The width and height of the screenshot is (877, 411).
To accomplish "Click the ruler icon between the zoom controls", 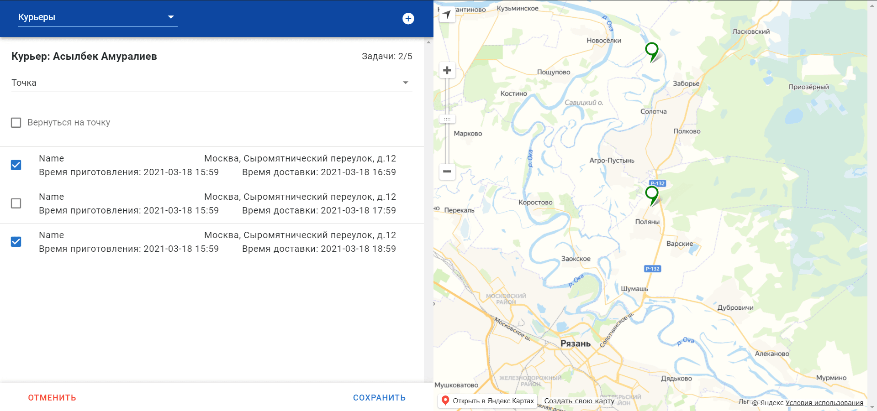I will click(x=447, y=118).
